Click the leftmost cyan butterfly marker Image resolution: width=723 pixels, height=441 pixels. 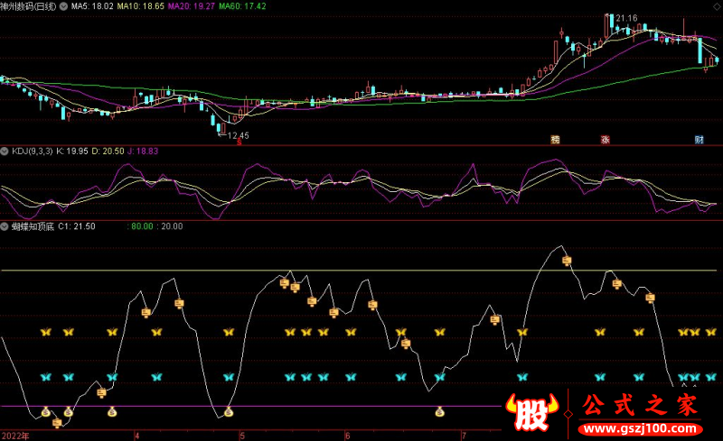[x=46, y=377]
